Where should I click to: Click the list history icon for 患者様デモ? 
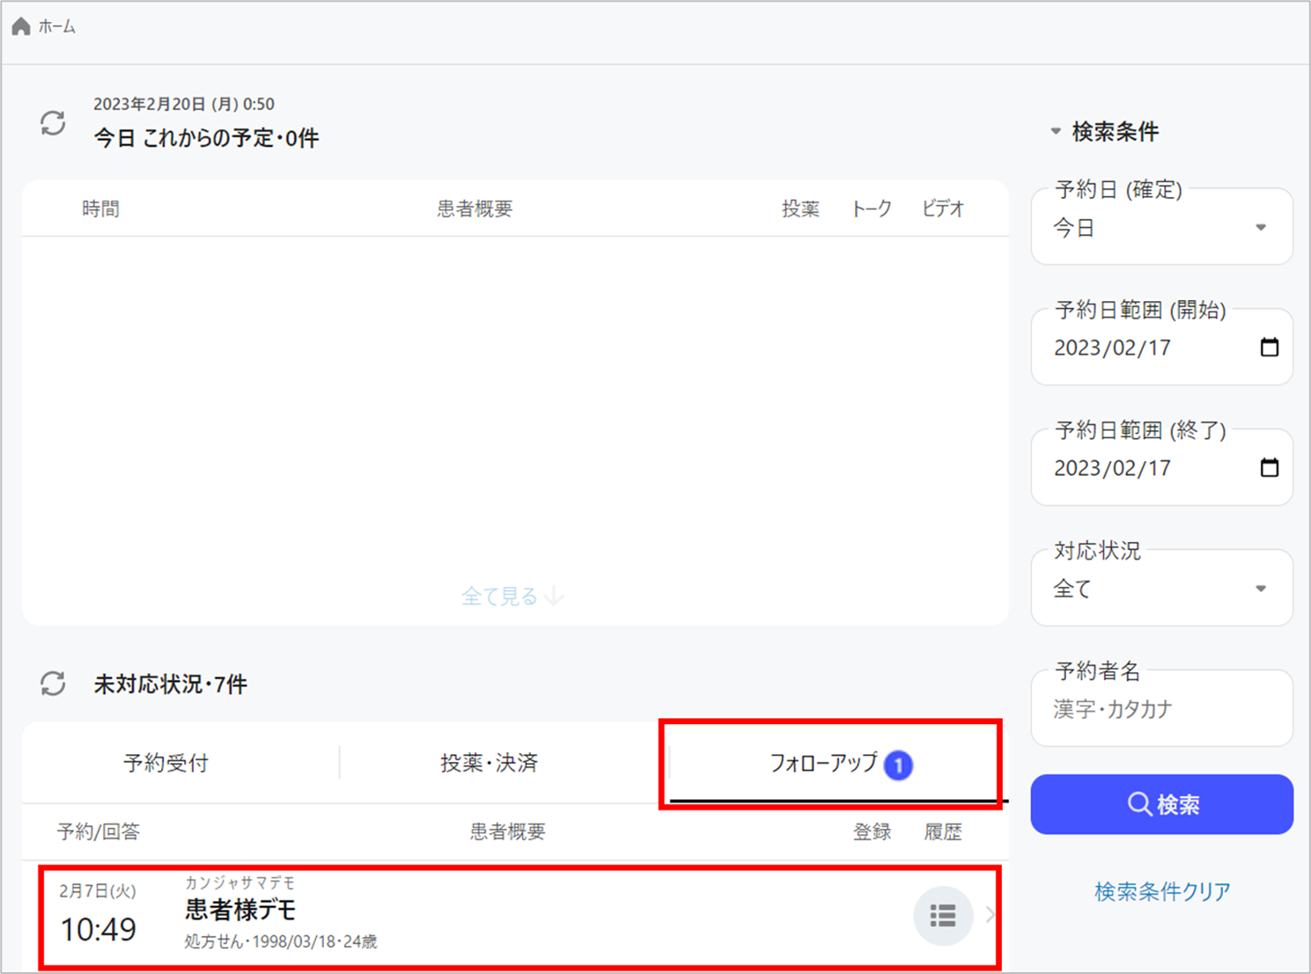(x=942, y=916)
